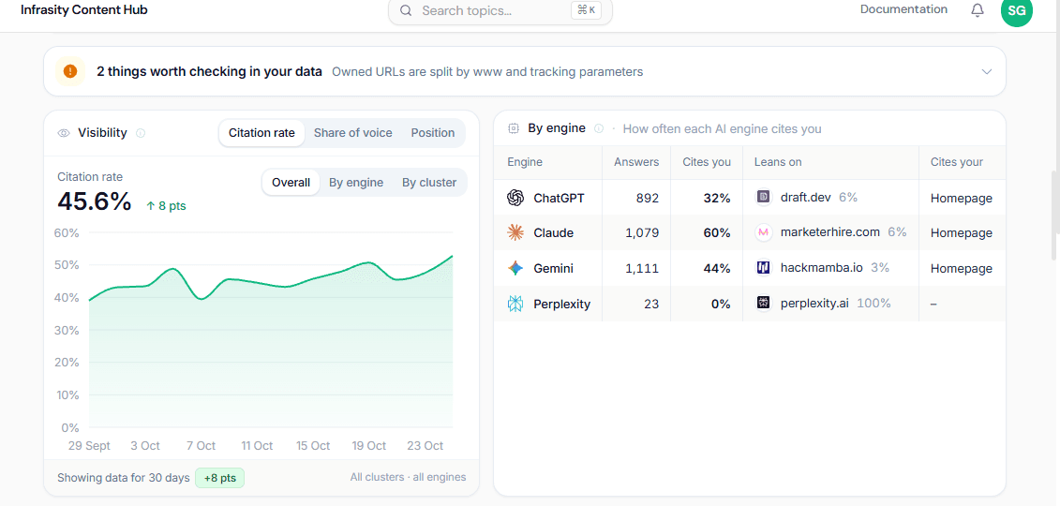The image size is (1060, 506).
Task: Select the By engine chart view
Action: pyautogui.click(x=356, y=183)
